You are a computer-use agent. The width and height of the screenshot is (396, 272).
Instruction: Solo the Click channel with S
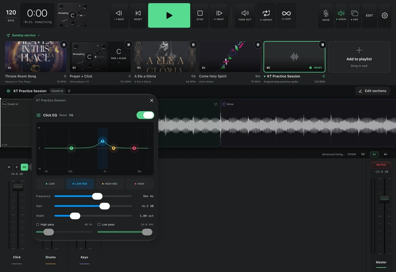pos(16,167)
